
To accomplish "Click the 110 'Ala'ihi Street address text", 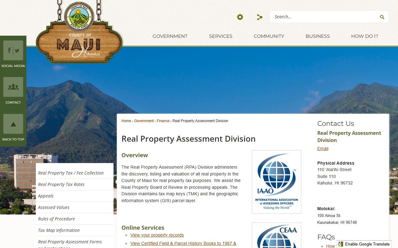I will tap(334, 170).
